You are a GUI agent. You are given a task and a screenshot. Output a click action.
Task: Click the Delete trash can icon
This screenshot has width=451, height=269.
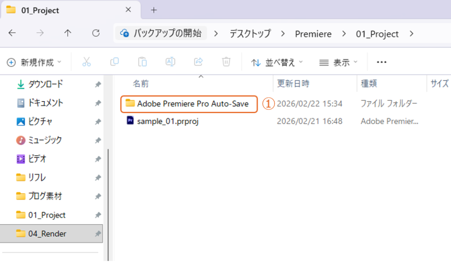point(226,62)
